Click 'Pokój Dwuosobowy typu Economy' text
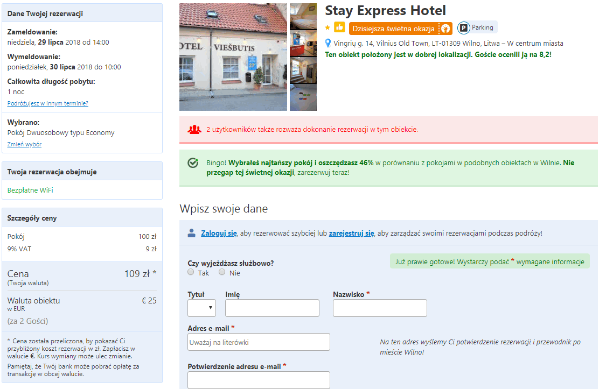The width and height of the screenshot is (599, 389). [61, 133]
